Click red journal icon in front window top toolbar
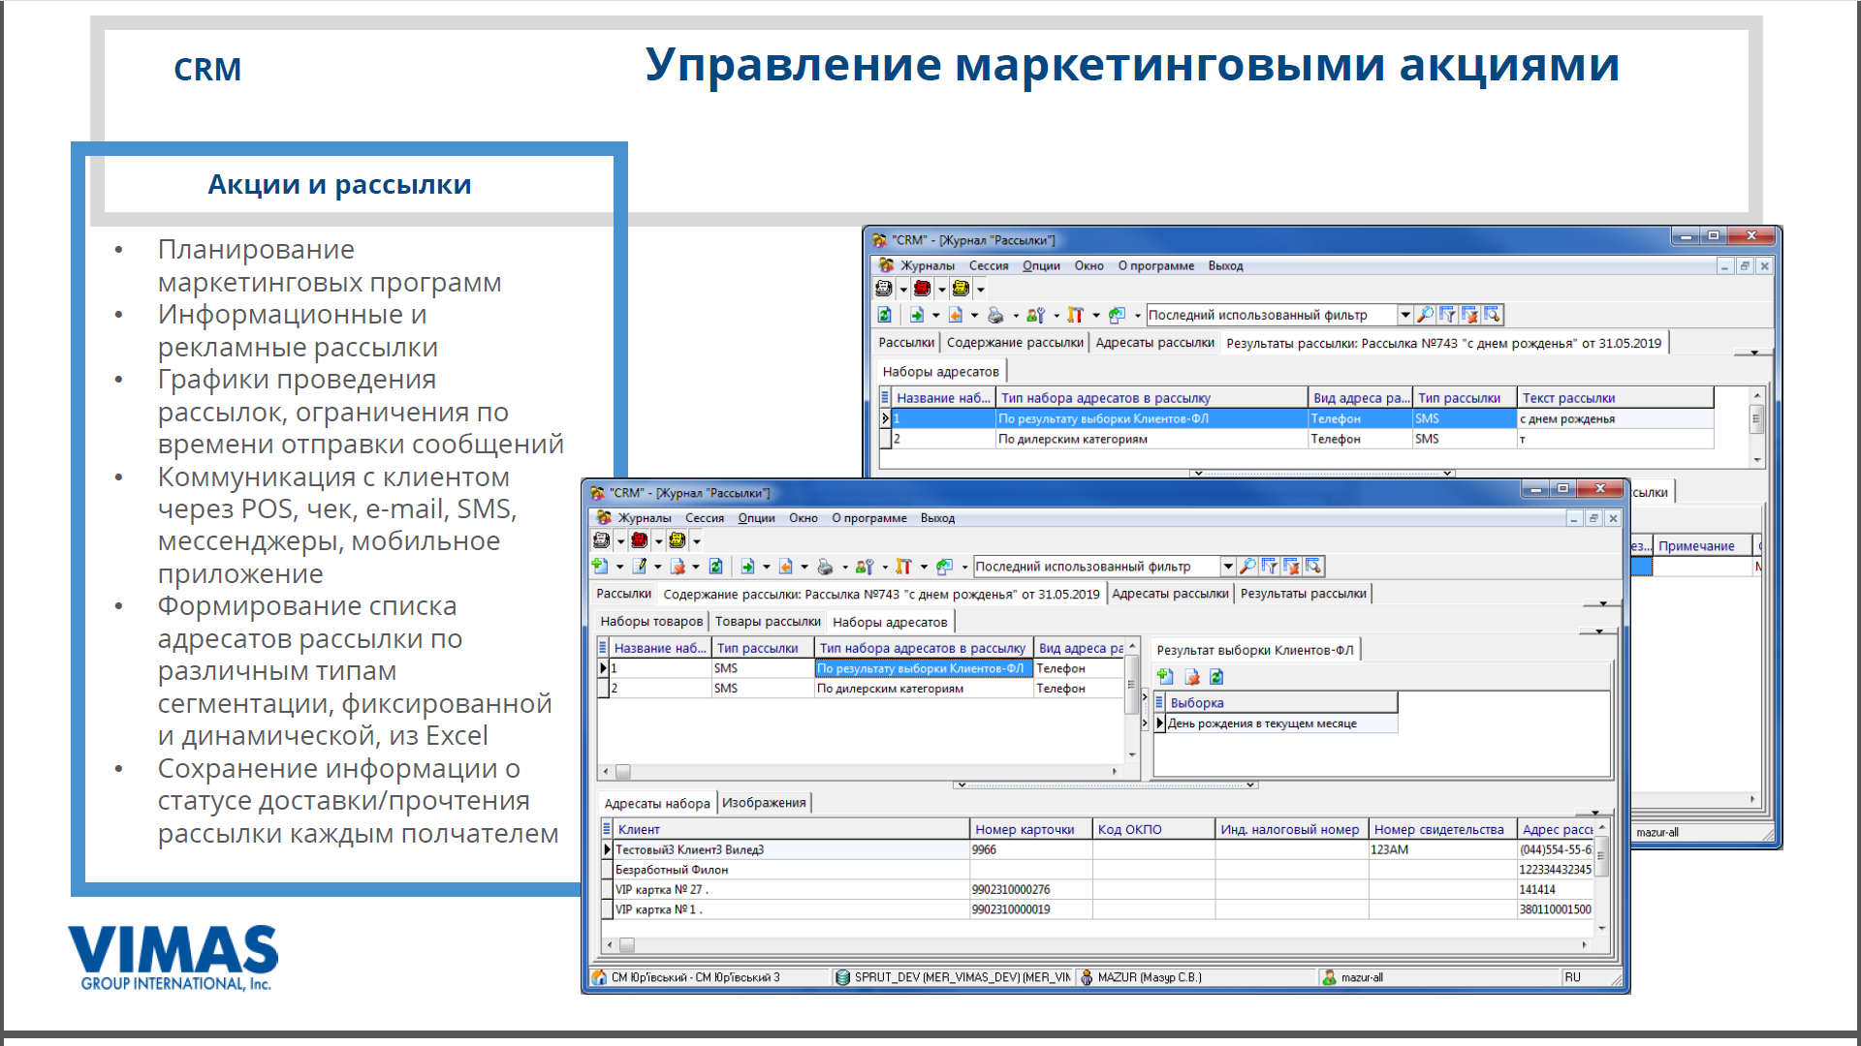 pos(639,540)
